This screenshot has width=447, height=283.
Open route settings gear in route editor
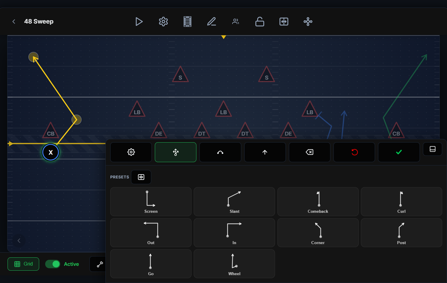(131, 152)
